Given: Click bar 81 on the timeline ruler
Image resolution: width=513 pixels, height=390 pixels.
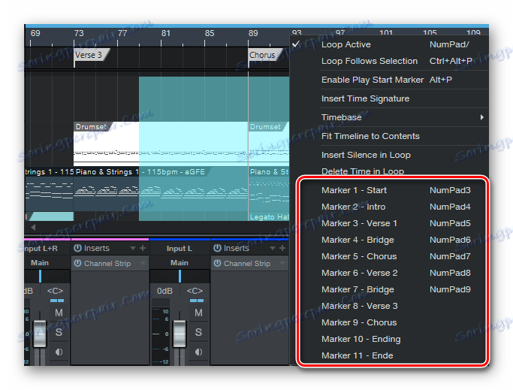Looking at the screenshot, I should (165, 33).
